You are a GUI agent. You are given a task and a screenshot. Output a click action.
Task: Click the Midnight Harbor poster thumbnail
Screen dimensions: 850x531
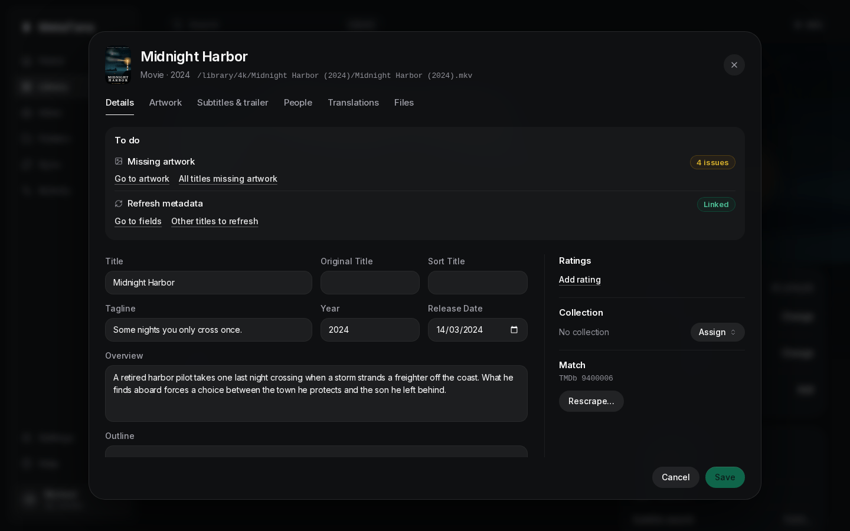click(x=118, y=65)
